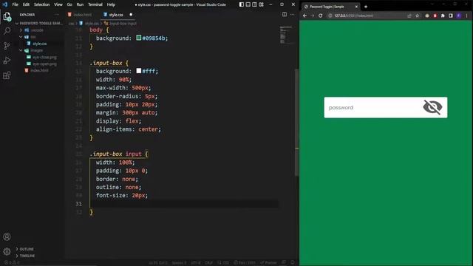Click unsaved dot on style.css tab
This screenshot has width=473, height=266.
(131, 15)
